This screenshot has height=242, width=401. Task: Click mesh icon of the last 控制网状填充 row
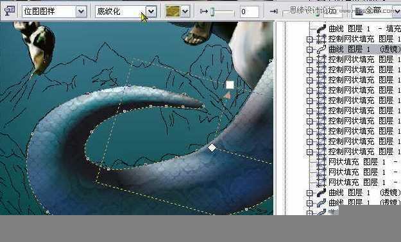(x=321, y=152)
